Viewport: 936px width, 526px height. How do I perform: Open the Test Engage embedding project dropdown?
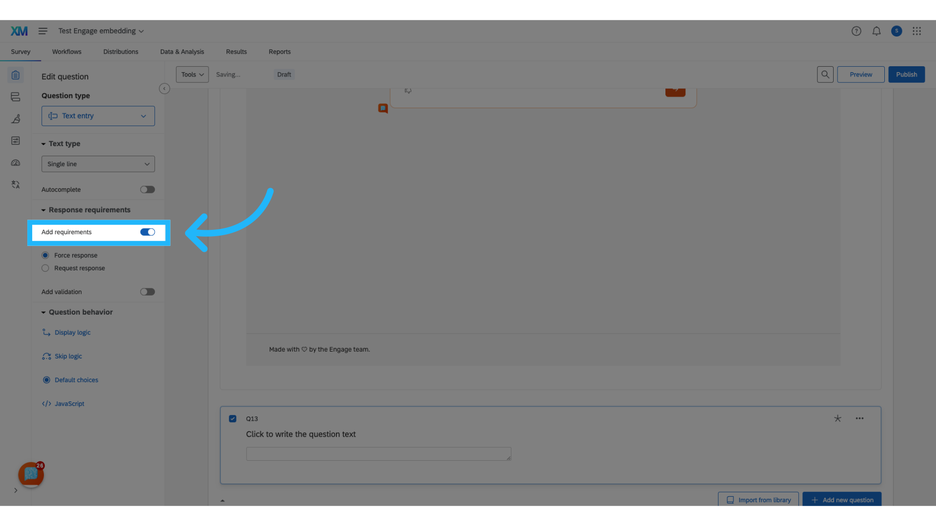101,31
